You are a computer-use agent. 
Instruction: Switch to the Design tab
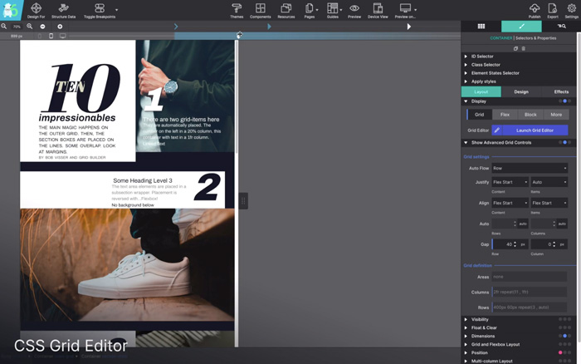[x=521, y=91]
